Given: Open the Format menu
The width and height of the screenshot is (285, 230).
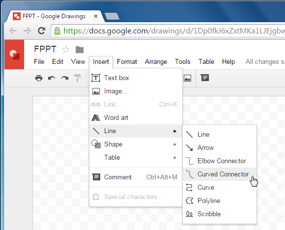Looking at the screenshot, I should pyautogui.click(x=127, y=61).
